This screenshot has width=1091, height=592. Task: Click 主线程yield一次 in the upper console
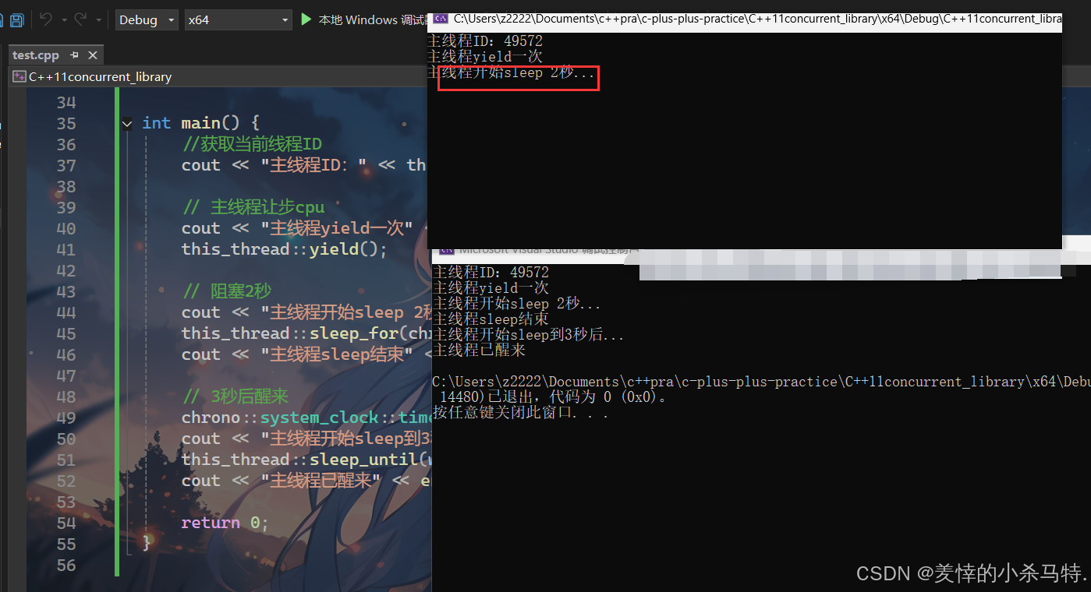(485, 57)
